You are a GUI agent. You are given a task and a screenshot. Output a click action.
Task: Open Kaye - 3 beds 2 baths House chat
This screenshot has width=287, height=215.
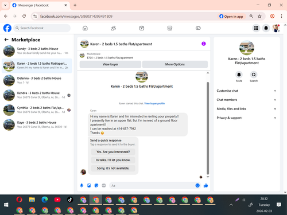[x=37, y=124]
